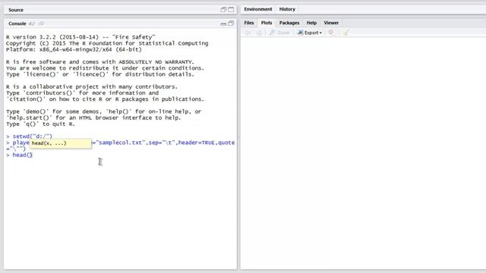Screen dimensions: 486x273
Task: Click the console working directory path d:/
Action: click(x=32, y=24)
